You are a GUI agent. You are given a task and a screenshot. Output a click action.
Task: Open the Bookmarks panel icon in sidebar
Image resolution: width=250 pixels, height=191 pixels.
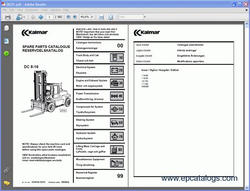[x=6, y=41]
